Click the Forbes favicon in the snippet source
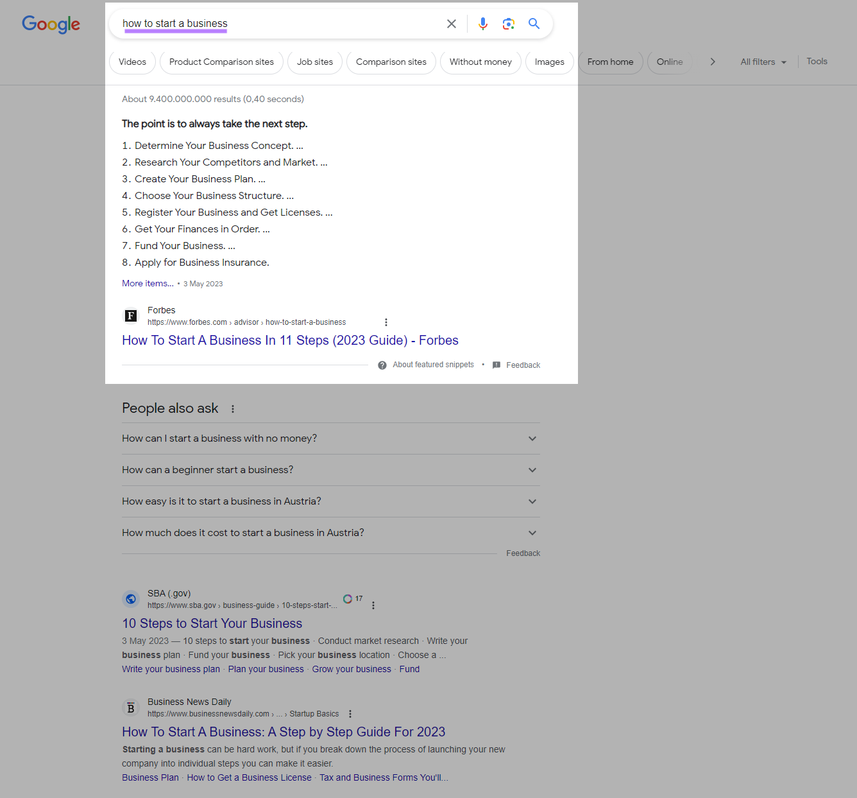Image resolution: width=857 pixels, height=798 pixels. coord(130,316)
